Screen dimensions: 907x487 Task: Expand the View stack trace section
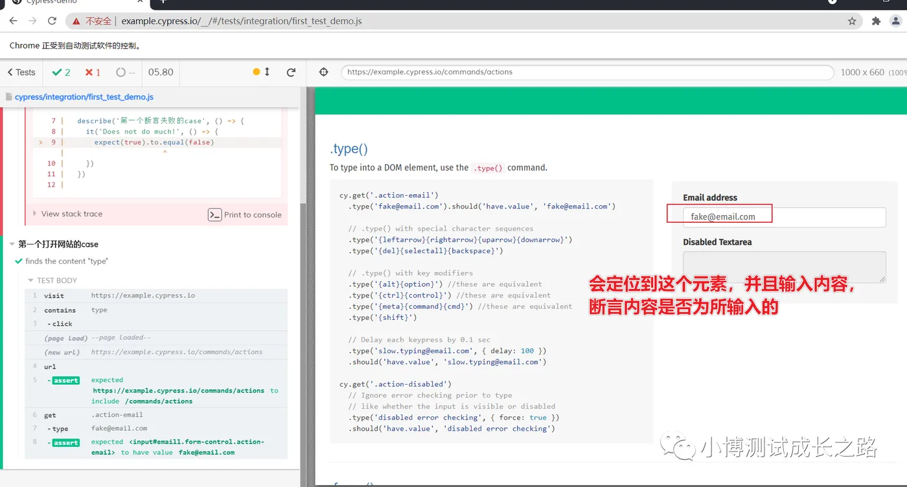click(71, 214)
